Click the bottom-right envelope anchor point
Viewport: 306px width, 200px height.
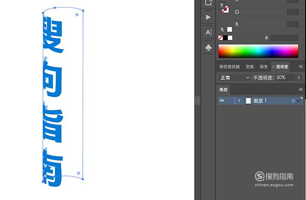pyautogui.click(x=83, y=179)
